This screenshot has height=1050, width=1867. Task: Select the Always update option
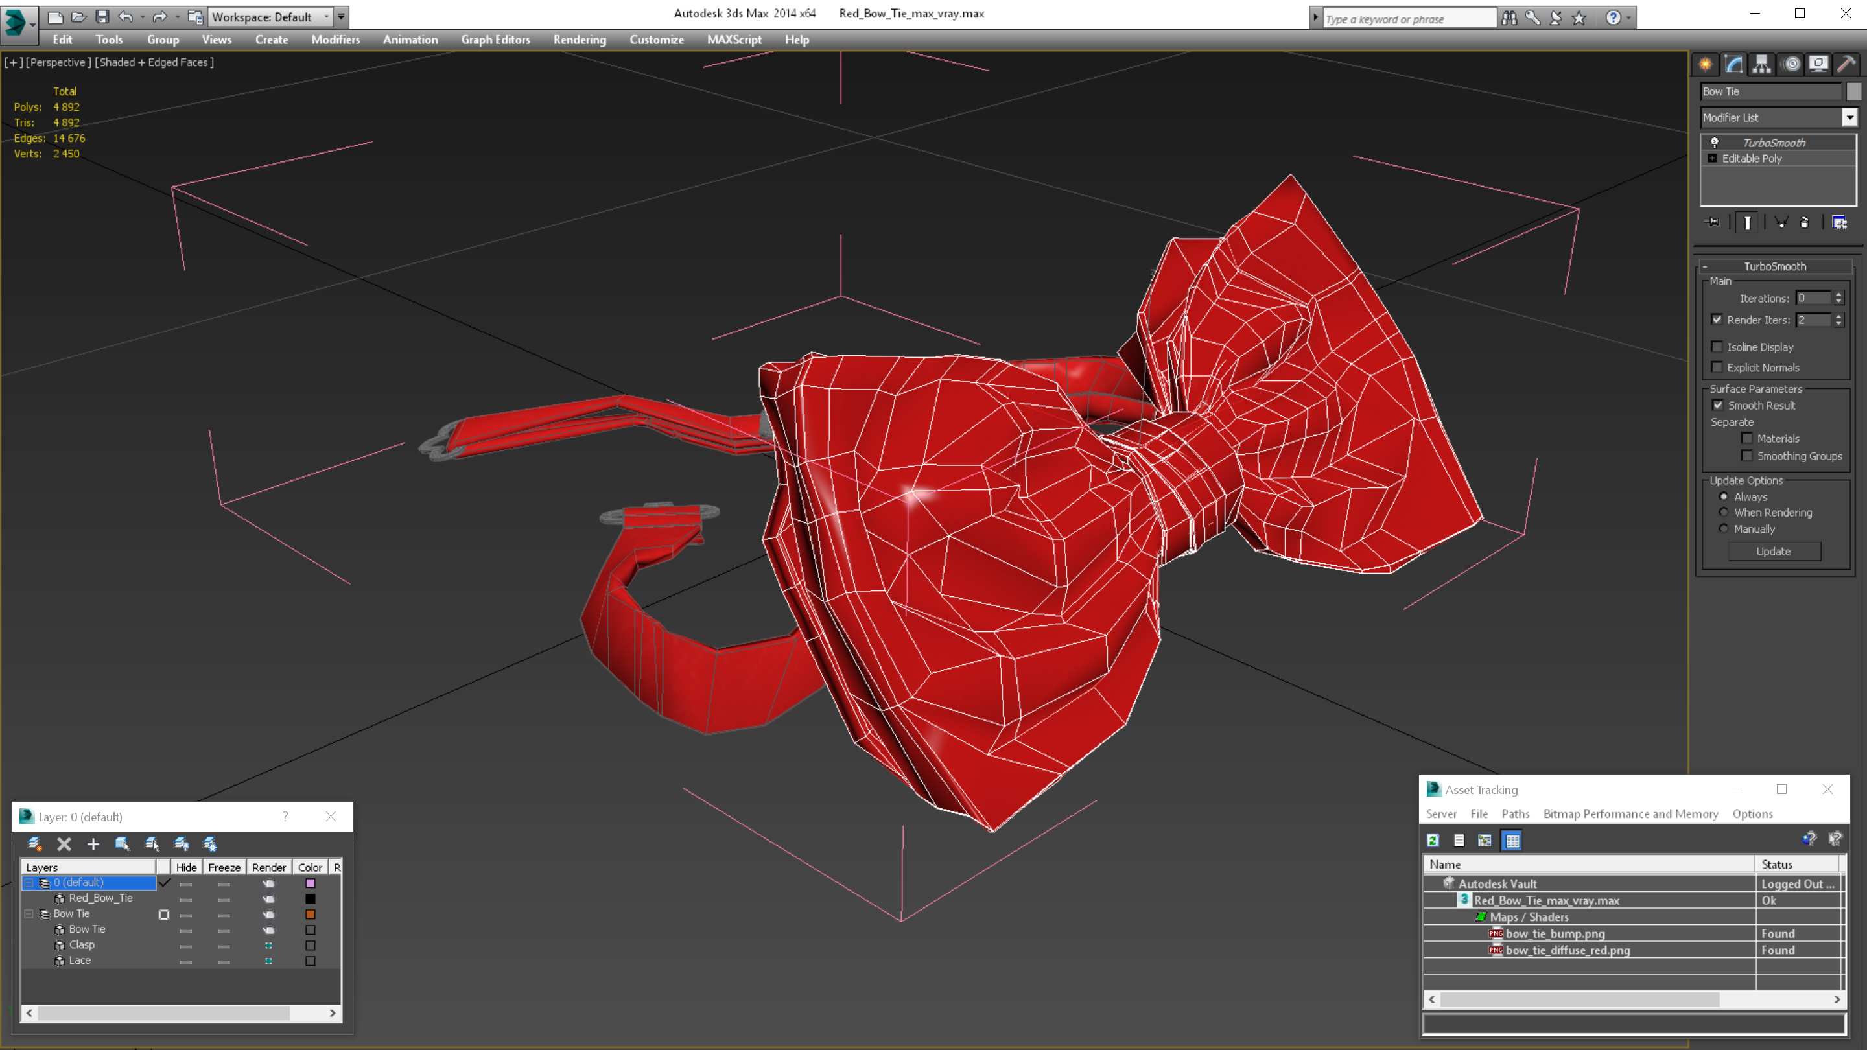pos(1724,496)
